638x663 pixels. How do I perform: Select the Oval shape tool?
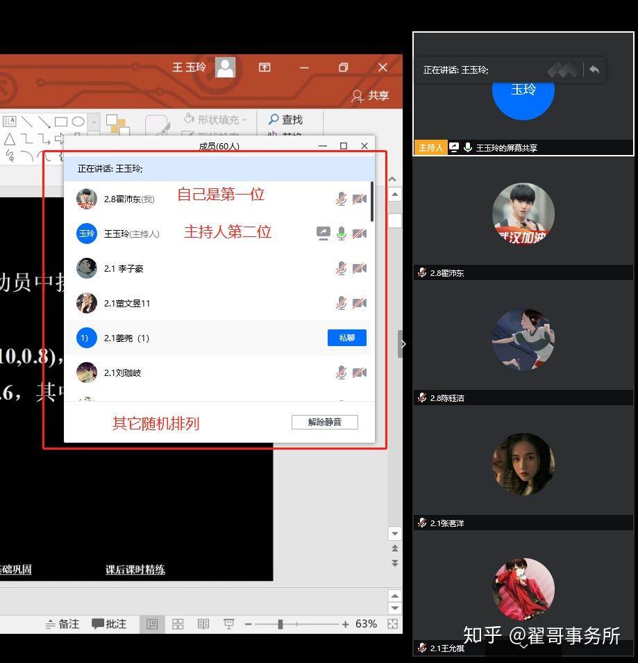click(x=78, y=122)
